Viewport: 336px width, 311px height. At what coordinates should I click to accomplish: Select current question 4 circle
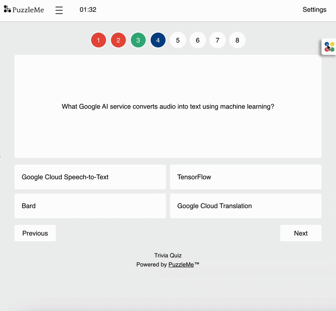pos(158,40)
